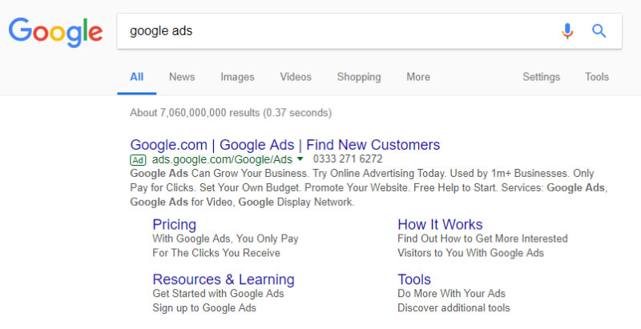Start voice search with microphone icon
Image resolution: width=641 pixels, height=329 pixels.
coord(567,31)
